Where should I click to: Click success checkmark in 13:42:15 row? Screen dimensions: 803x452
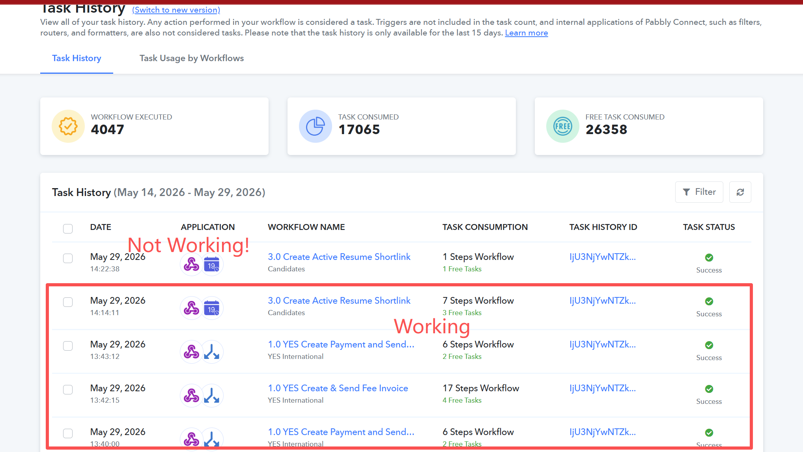709,389
